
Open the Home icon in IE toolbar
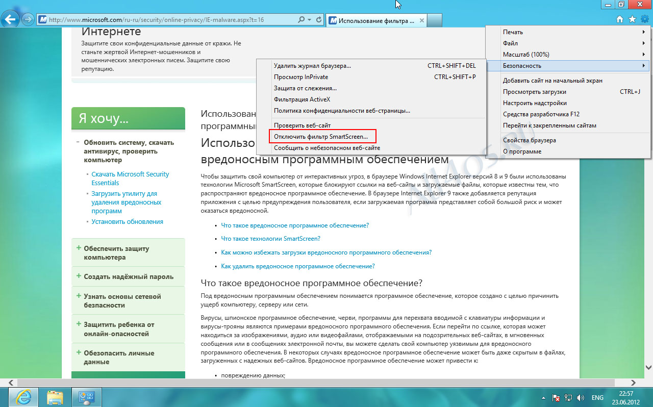620,19
